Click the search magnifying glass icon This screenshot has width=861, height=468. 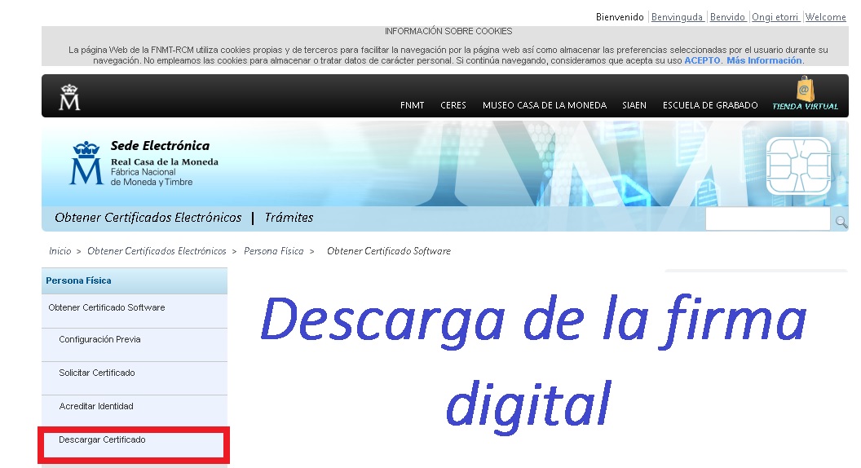click(841, 222)
